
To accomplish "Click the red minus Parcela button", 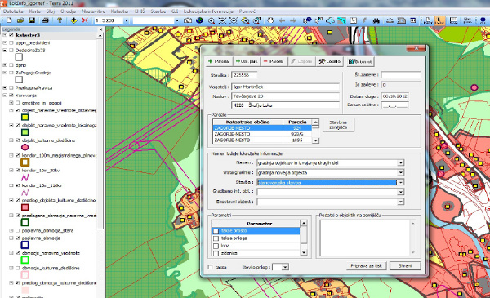I will click(x=274, y=61).
